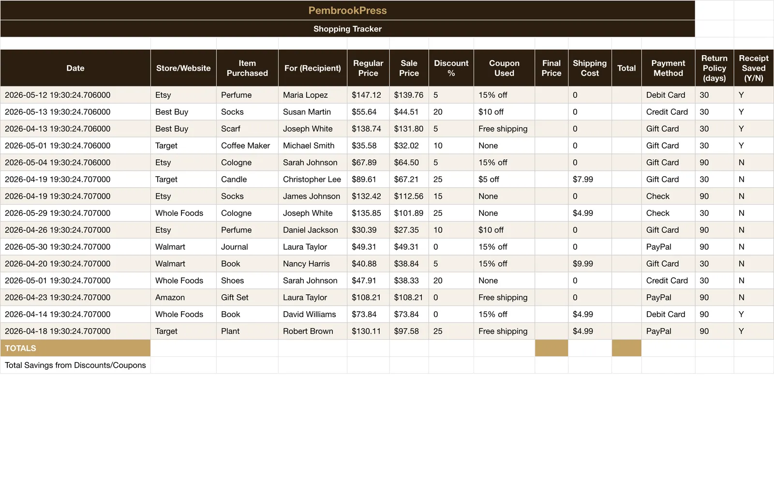The width and height of the screenshot is (774, 498).
Task: Click the $7.99 shipping cost cell
Action: click(590, 179)
